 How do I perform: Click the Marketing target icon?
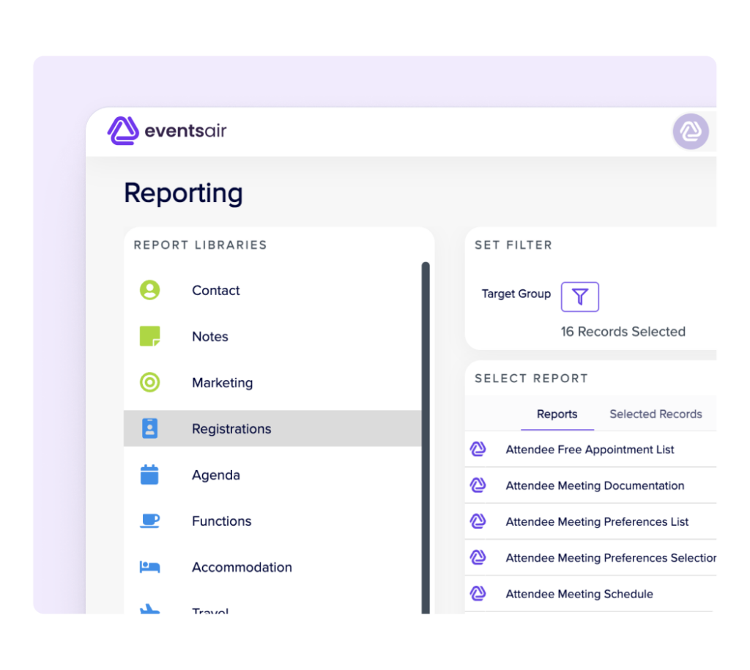pos(149,382)
